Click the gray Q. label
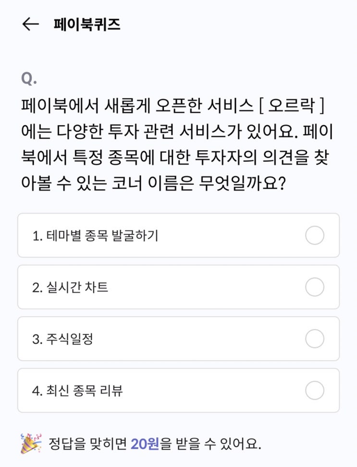 tap(29, 79)
